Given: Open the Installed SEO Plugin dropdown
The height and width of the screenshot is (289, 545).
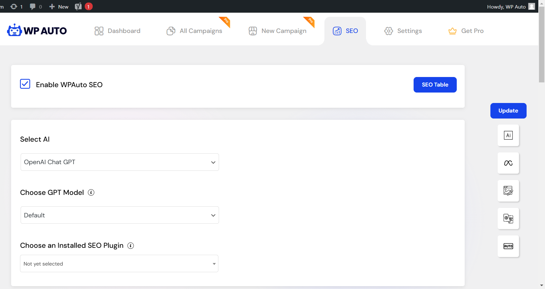Looking at the screenshot, I should [x=119, y=264].
